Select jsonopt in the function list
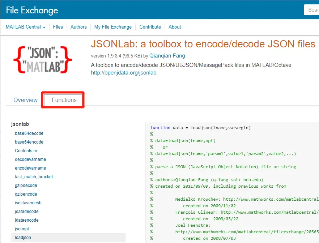The height and width of the screenshot is (243, 319). tap(22, 229)
